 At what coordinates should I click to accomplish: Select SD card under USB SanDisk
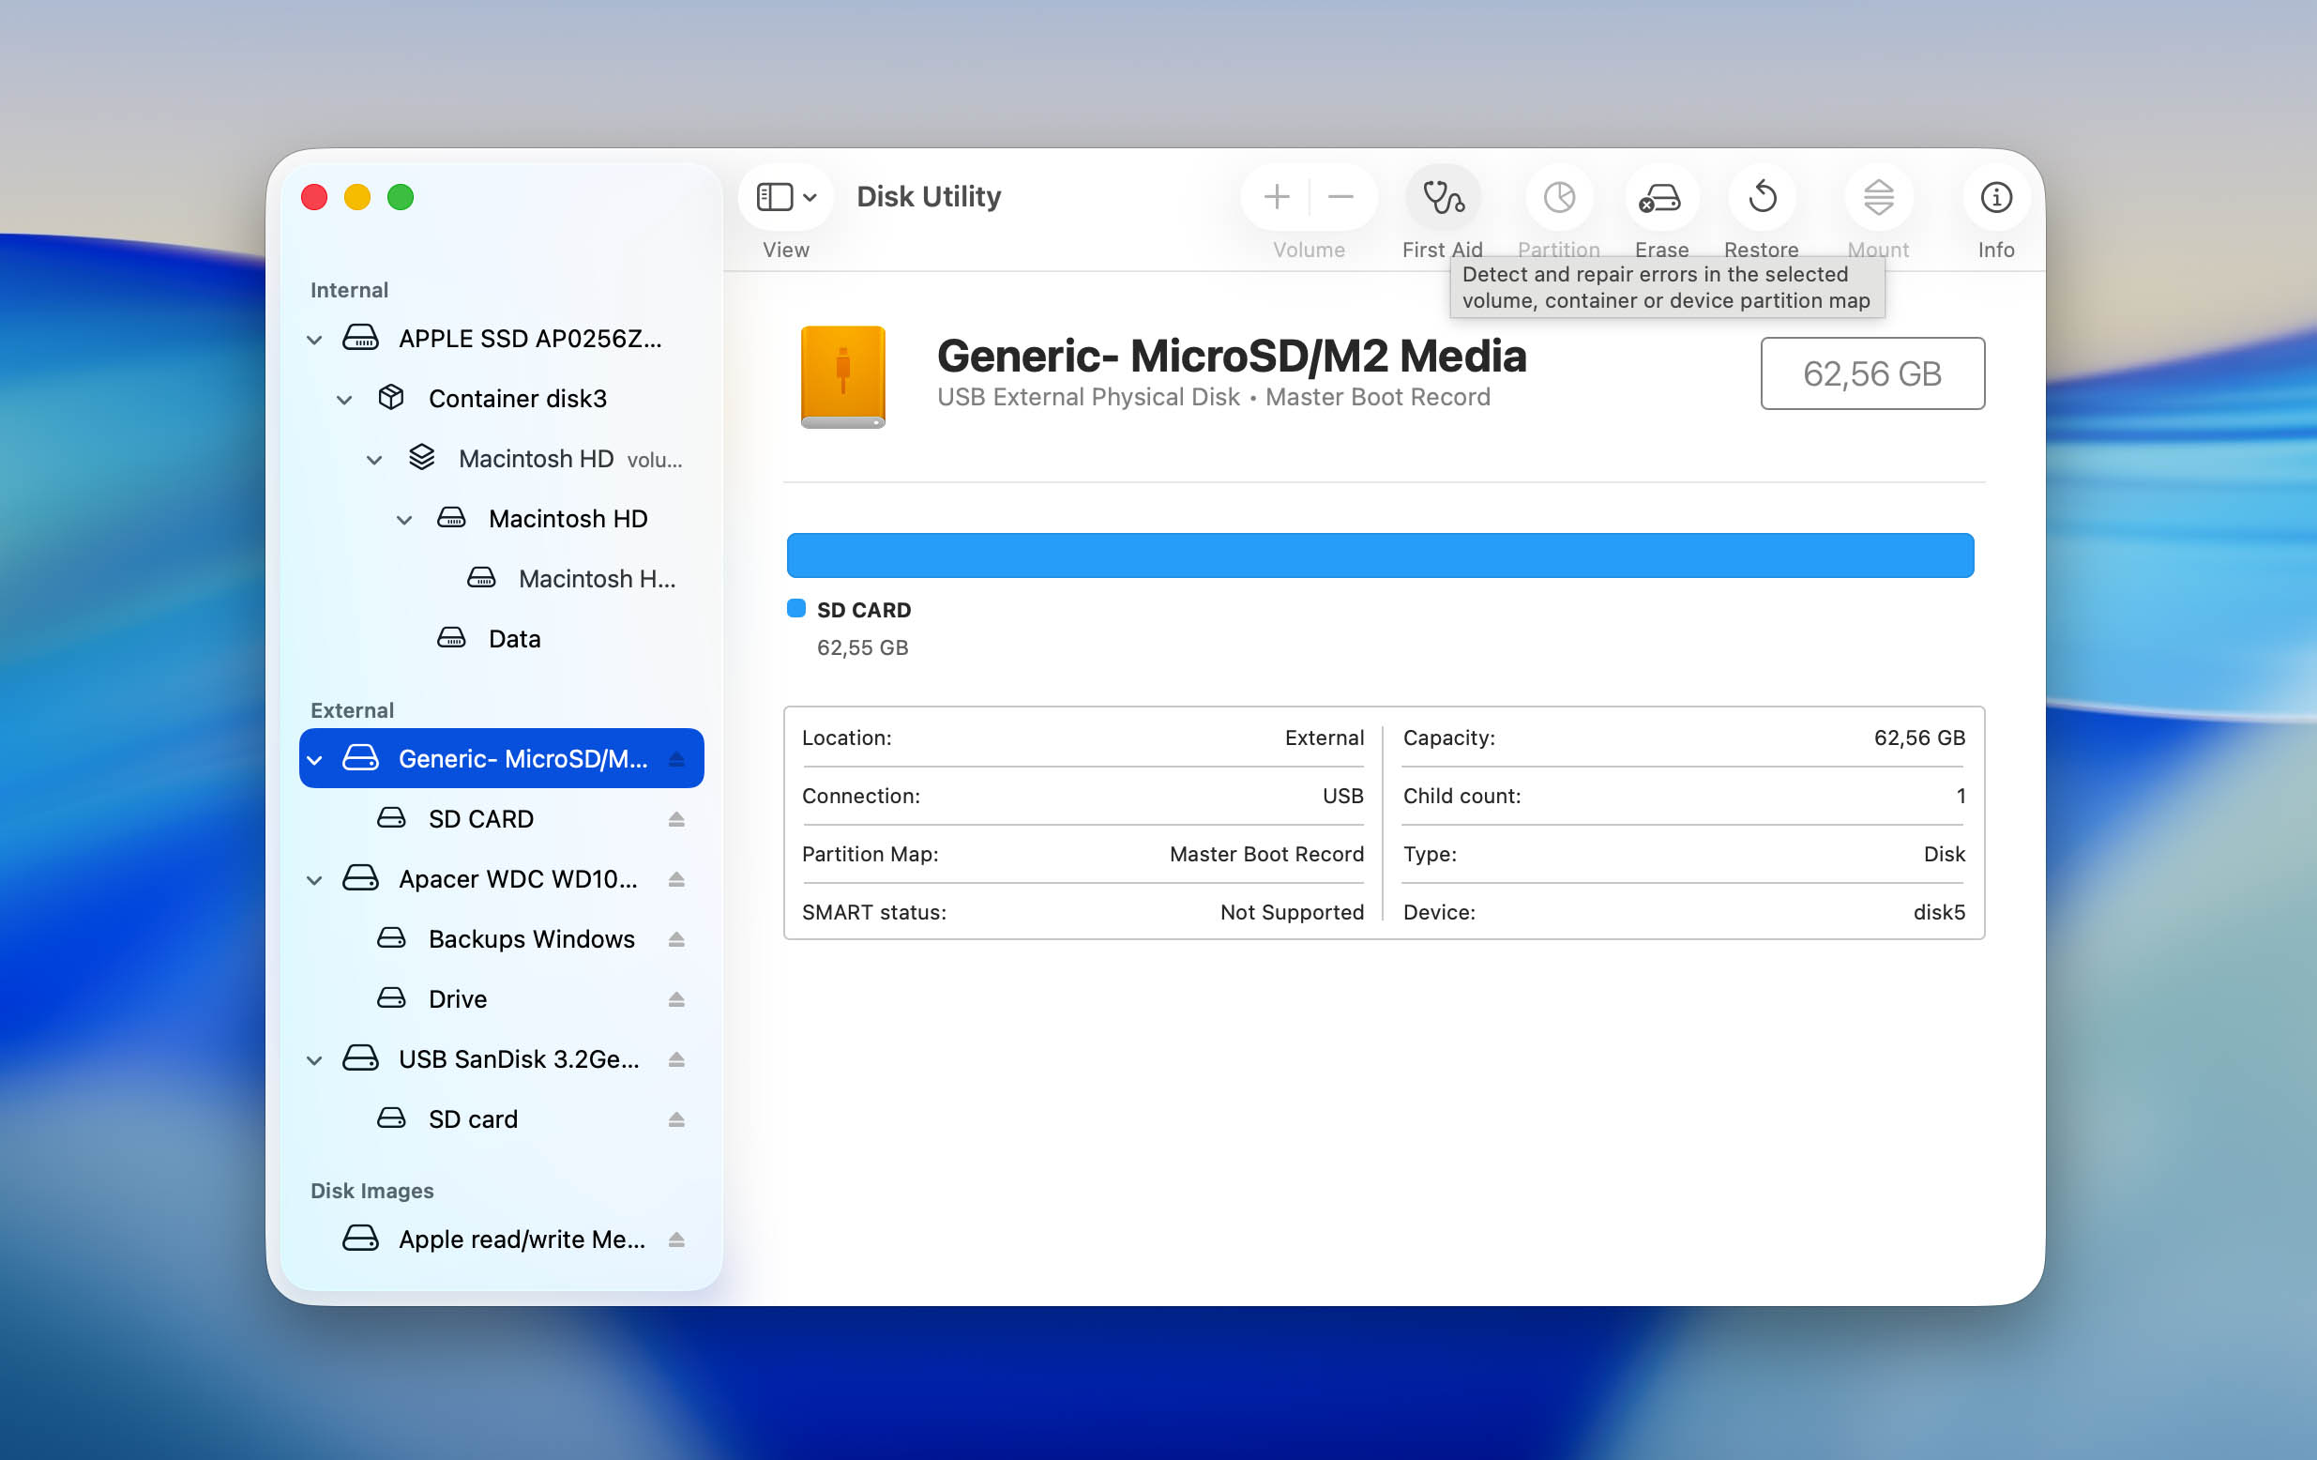[x=473, y=1119]
